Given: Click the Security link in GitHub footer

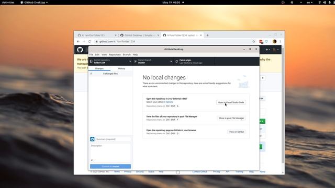Looking at the screenshot, I should point(140,172).
